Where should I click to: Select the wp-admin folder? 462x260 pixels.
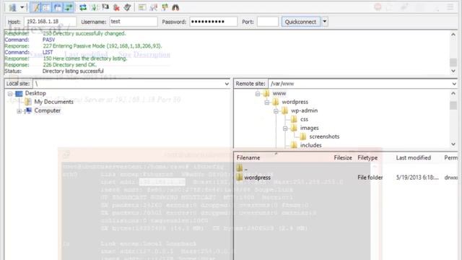[304, 110]
